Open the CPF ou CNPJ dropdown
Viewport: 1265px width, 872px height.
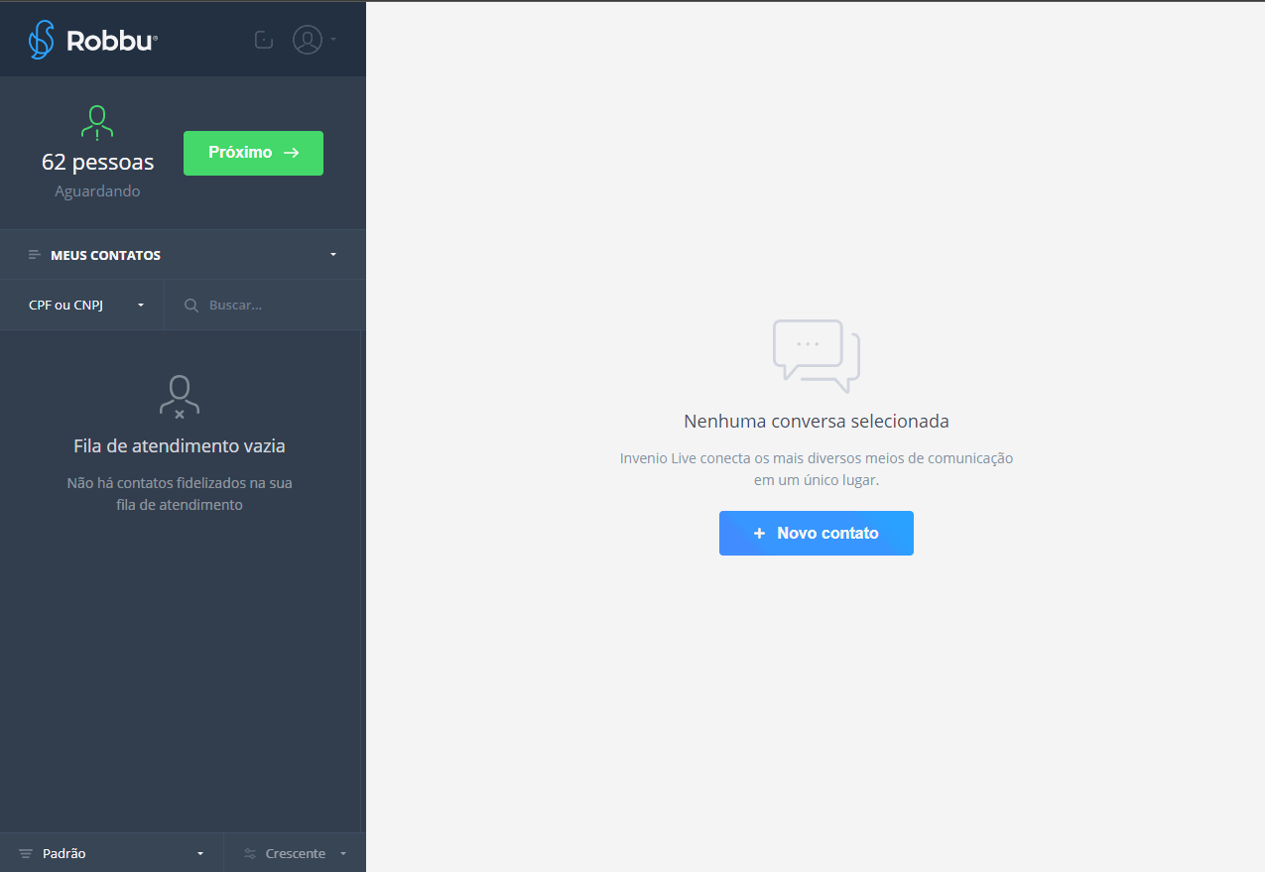(x=86, y=305)
